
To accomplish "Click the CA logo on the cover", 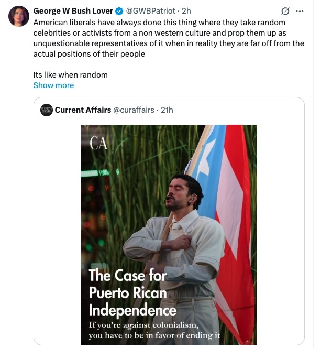I will click(98, 143).
